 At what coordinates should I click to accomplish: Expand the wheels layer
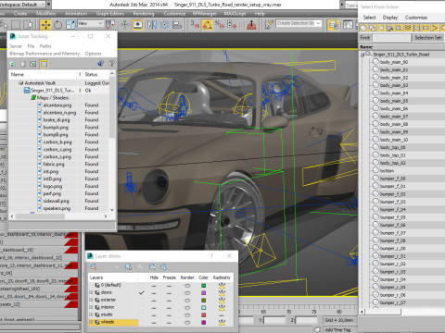click(x=91, y=322)
